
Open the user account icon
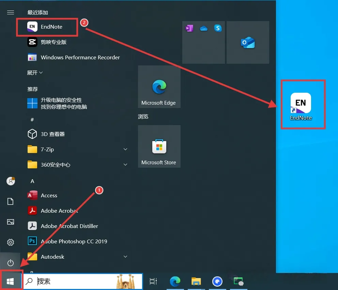click(11, 181)
